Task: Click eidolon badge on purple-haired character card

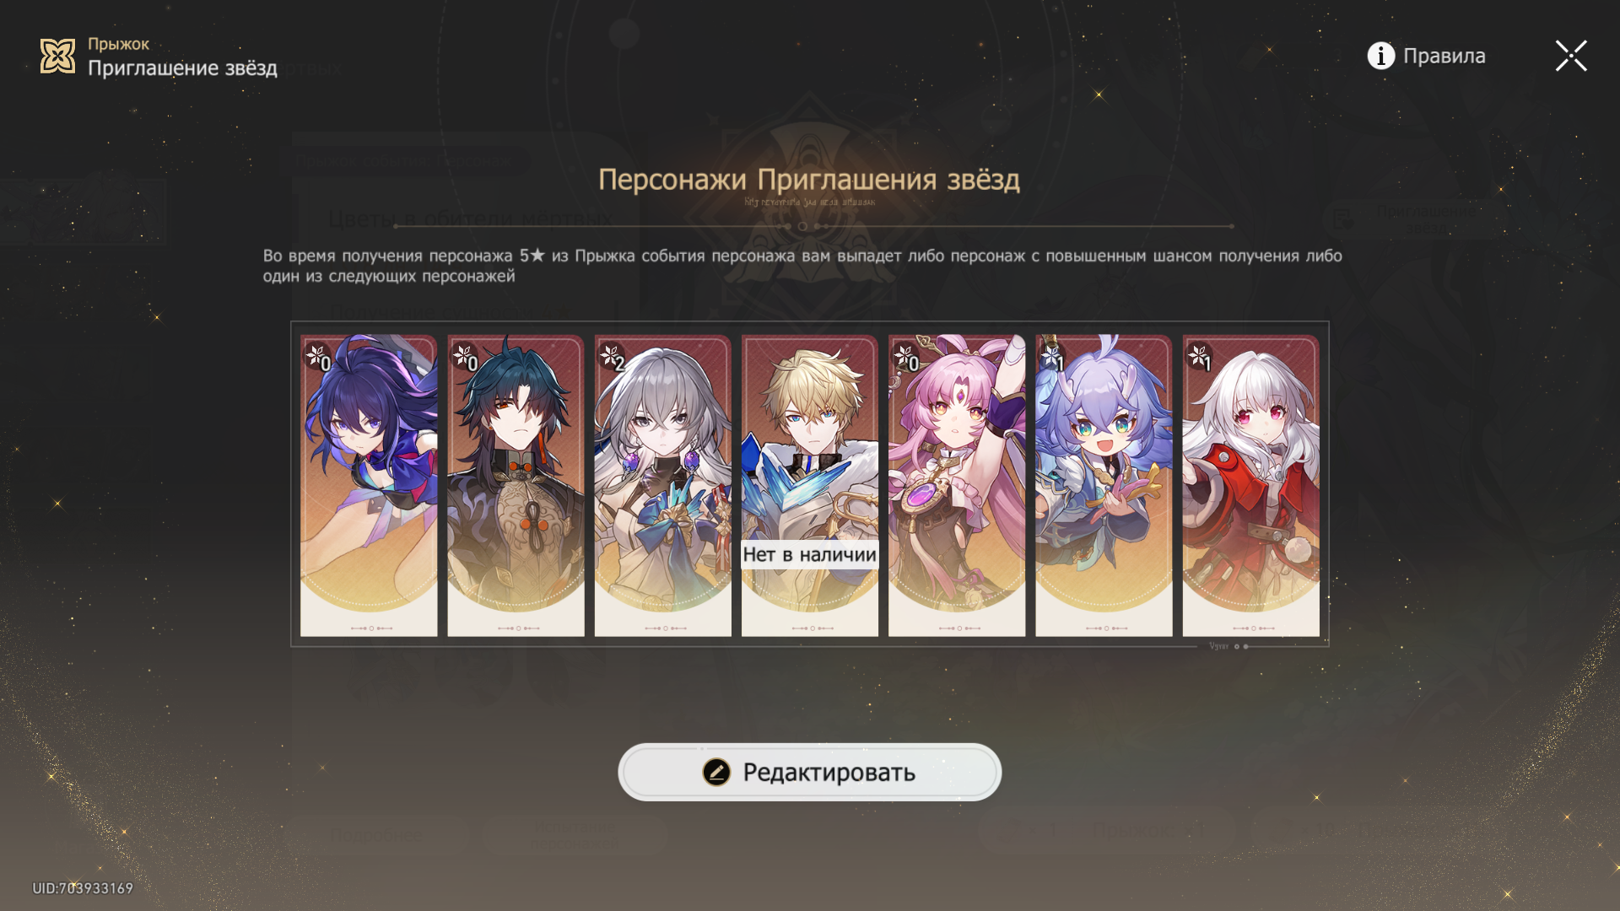Action: [319, 358]
